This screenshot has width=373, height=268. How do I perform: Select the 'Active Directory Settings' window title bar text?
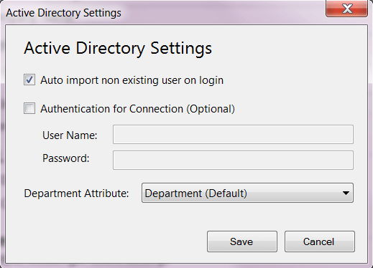(x=63, y=13)
